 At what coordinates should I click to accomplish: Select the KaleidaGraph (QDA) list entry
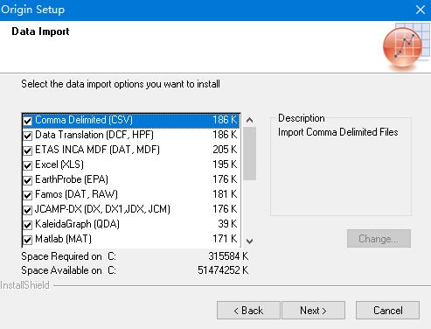click(131, 224)
